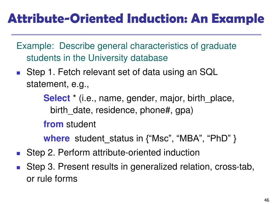Screen dimensions: 272x204
Task: Click the square bullet beside Step 2
Action: (x=18, y=153)
